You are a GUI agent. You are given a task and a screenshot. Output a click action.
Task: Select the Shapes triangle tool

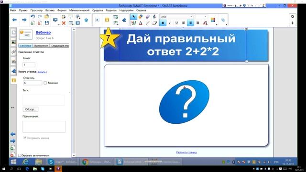point(141,23)
